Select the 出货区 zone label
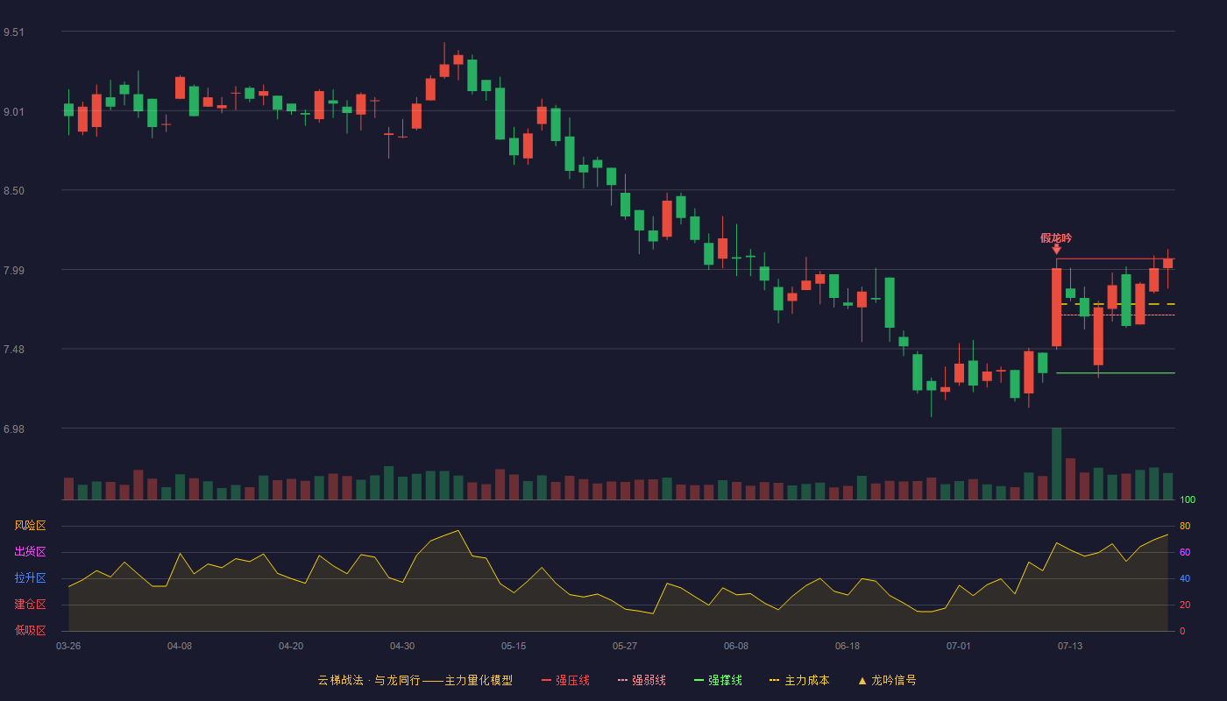 click(30, 552)
